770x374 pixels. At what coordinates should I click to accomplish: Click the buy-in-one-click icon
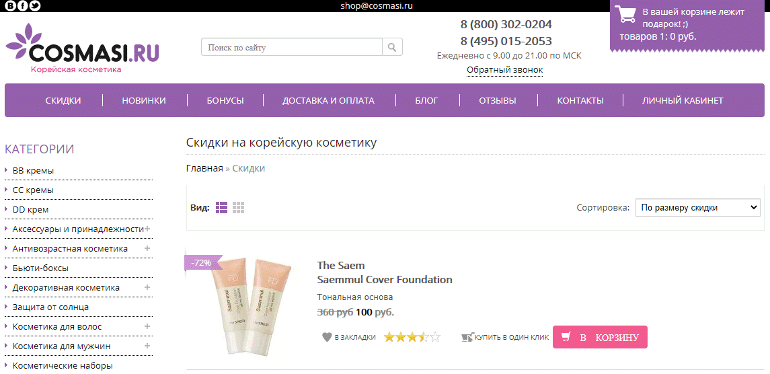click(x=468, y=337)
